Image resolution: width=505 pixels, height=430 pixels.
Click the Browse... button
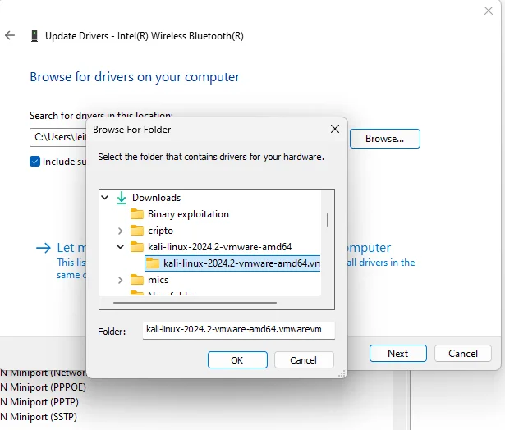coord(385,139)
